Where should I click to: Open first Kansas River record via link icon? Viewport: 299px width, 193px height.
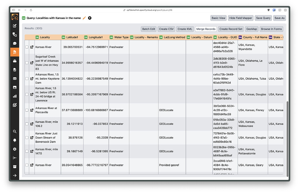click(x=32, y=47)
